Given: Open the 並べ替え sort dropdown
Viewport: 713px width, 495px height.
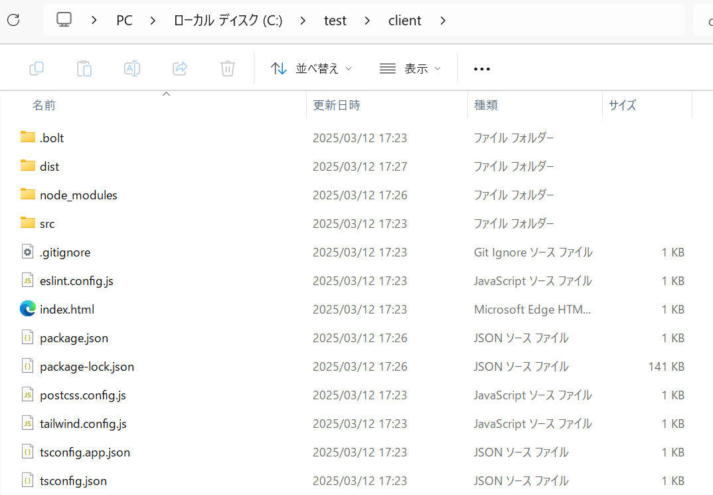Looking at the screenshot, I should (x=311, y=68).
